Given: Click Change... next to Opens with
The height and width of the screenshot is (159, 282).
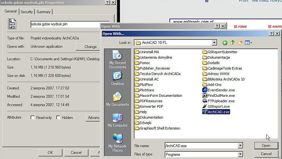Looking at the screenshot, I should pyautogui.click(x=88, y=47).
